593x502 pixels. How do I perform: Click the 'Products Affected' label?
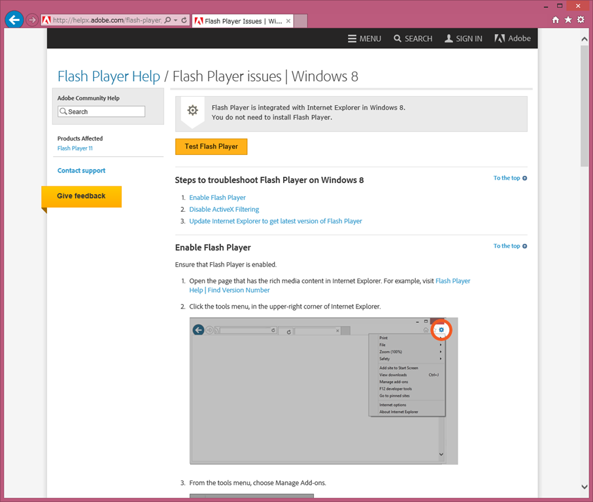(x=80, y=139)
